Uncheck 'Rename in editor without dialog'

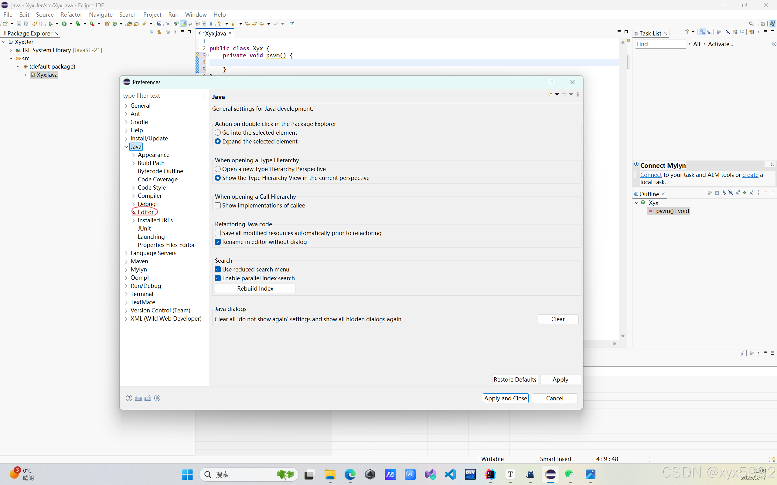pyautogui.click(x=218, y=242)
